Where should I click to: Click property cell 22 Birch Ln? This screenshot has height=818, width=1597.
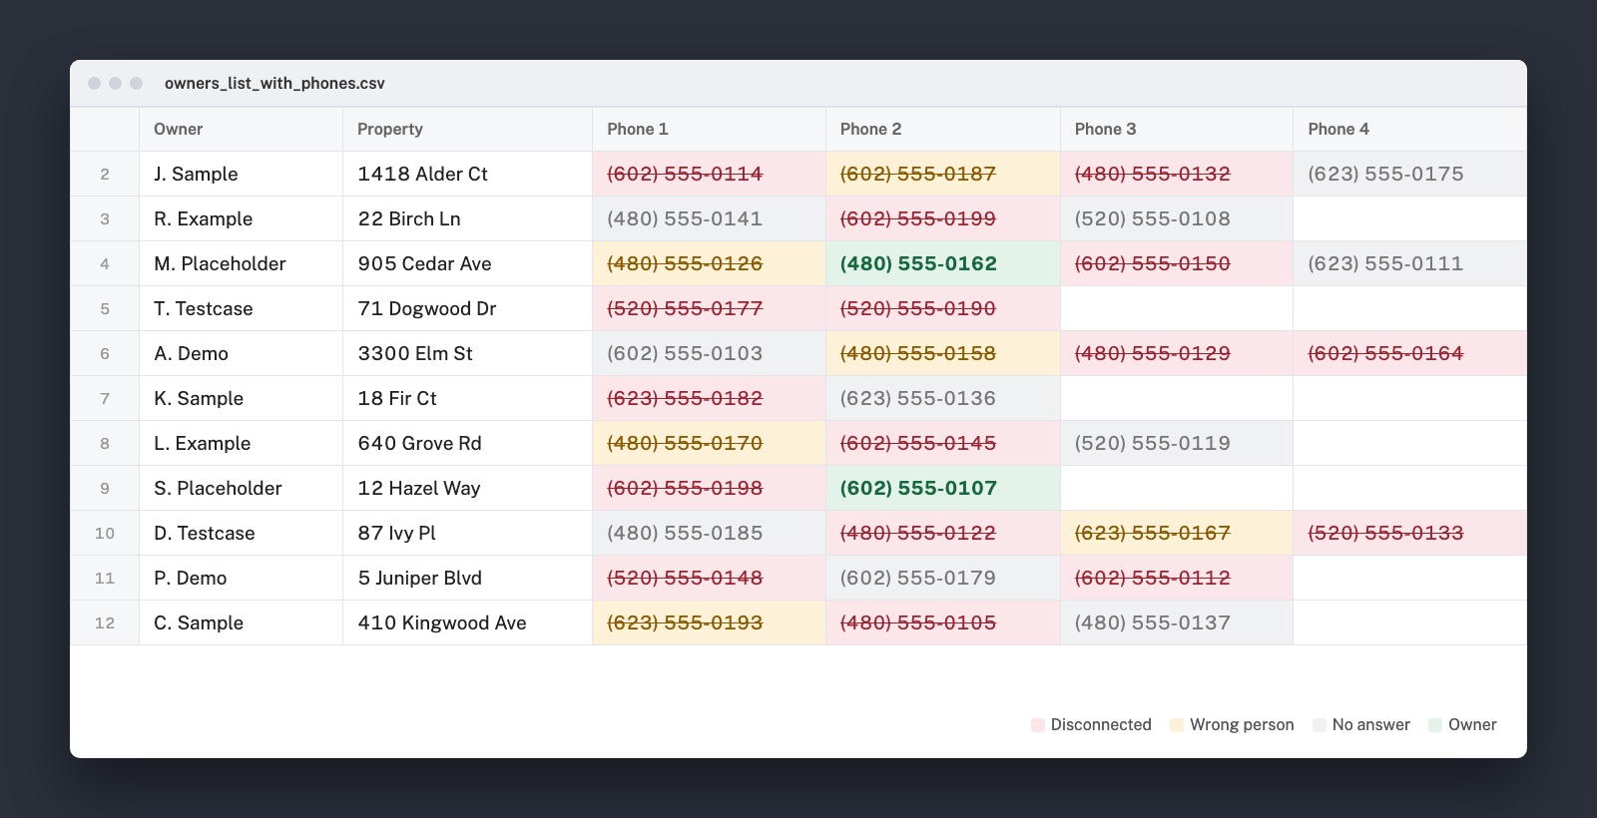(x=467, y=218)
